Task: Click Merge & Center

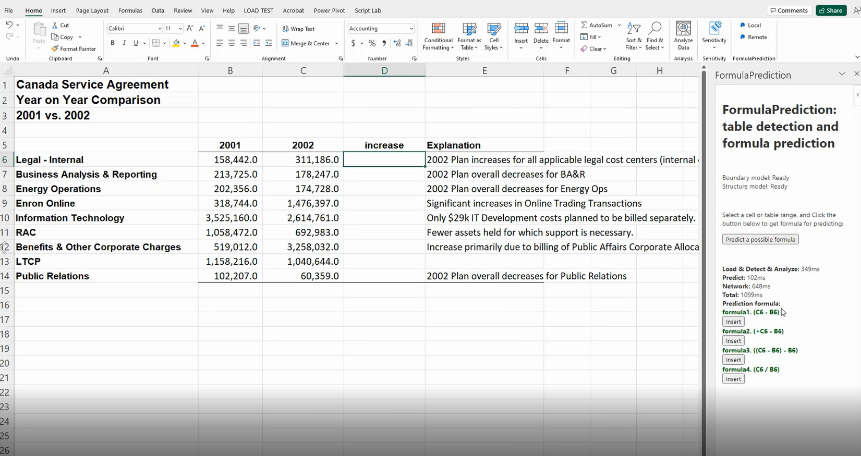Action: tap(306, 43)
